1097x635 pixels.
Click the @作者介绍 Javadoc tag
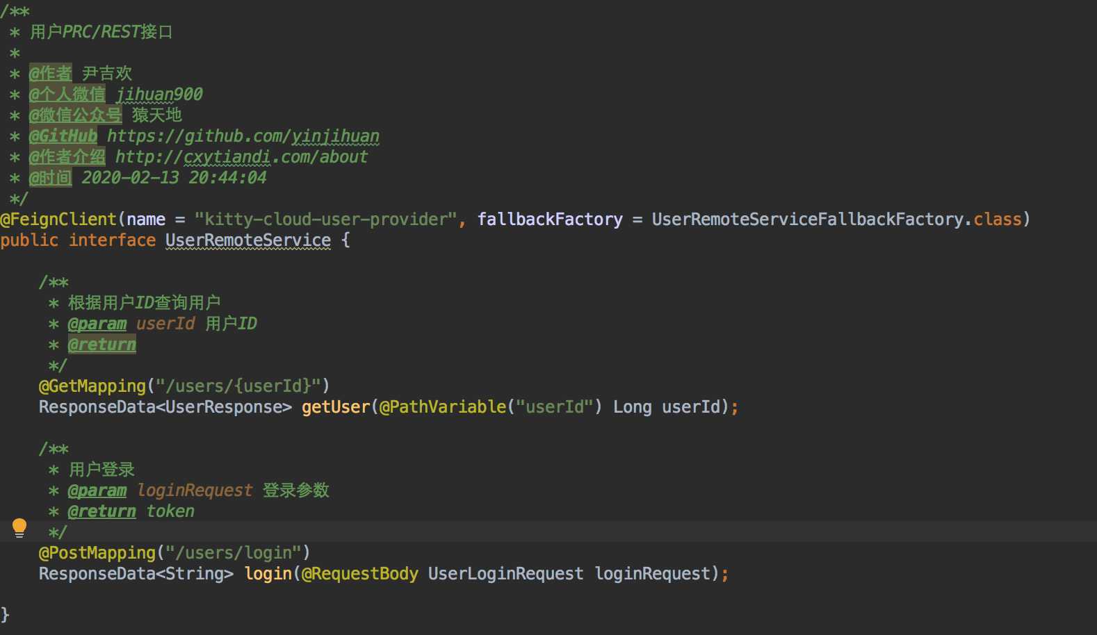[x=67, y=157]
